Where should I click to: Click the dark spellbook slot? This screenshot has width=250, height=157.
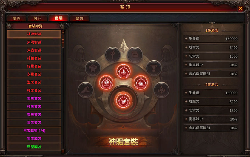tap(135, 54)
